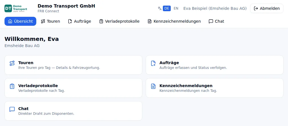This screenshot has width=288, height=126.
Task: Open the Aufträge card title
Action: tap(169, 63)
